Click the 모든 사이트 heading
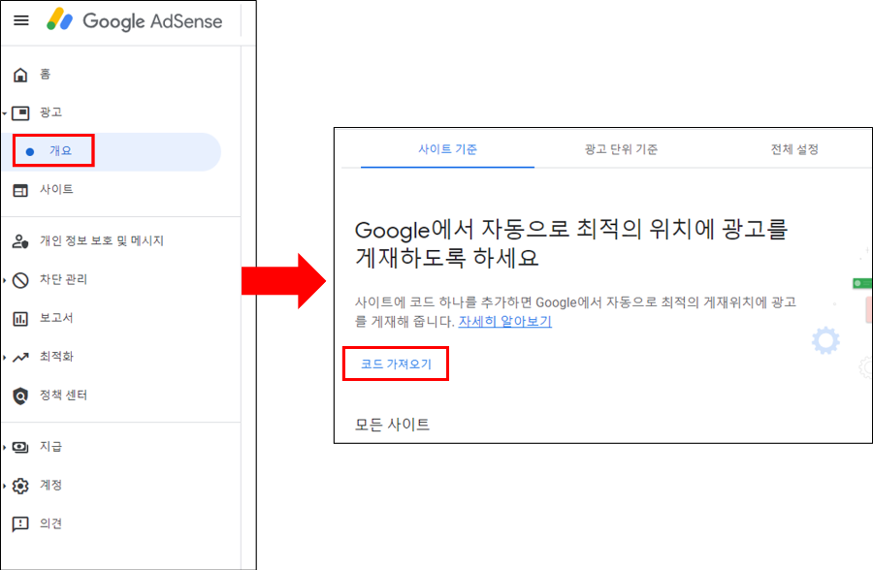 pyautogui.click(x=392, y=425)
